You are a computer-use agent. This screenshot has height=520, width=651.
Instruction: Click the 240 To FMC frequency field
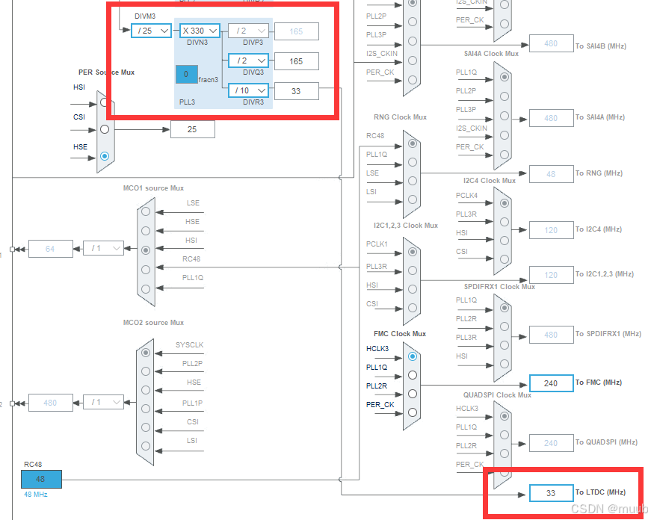(551, 383)
